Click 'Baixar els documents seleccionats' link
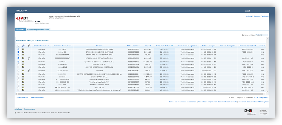Image resolution: width=282 pixels, height=125 pixels. point(182,102)
